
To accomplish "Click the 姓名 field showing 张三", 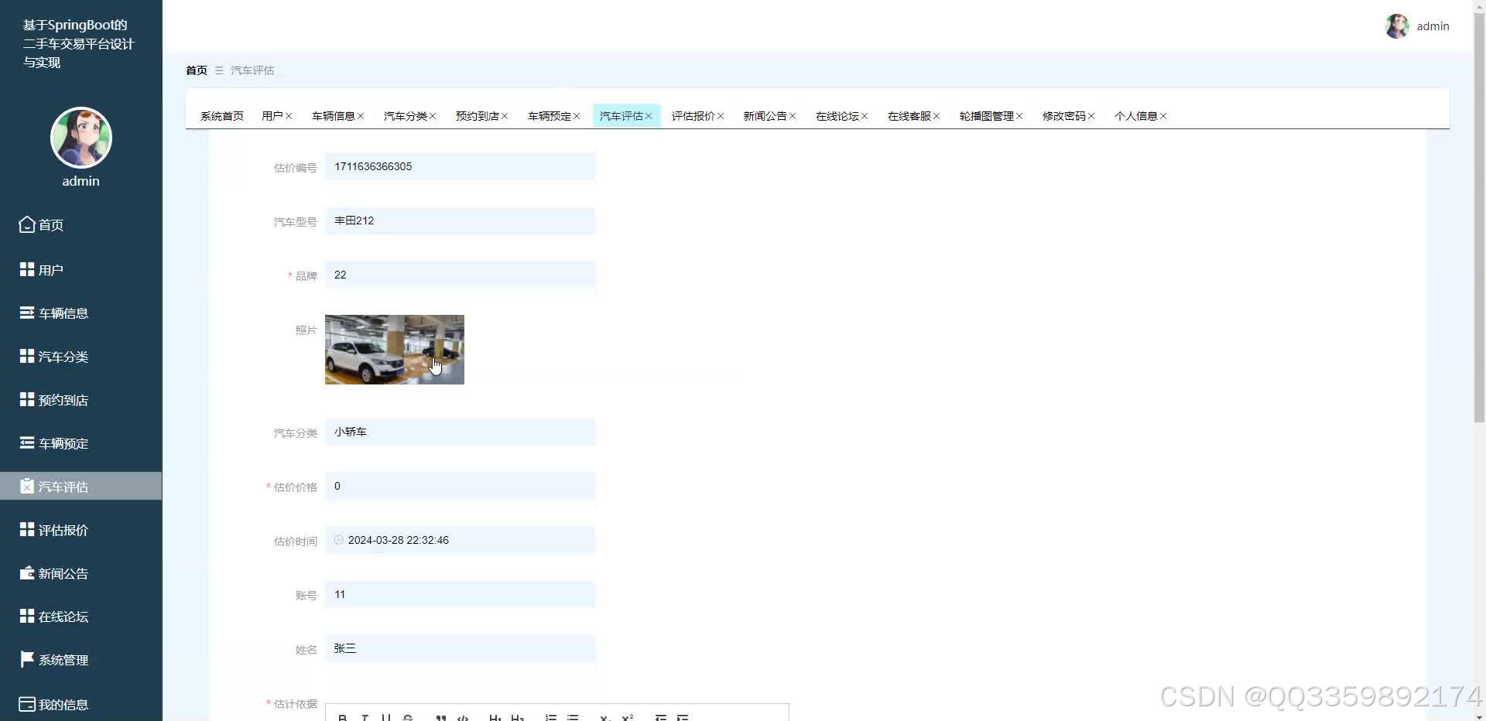I will [460, 648].
